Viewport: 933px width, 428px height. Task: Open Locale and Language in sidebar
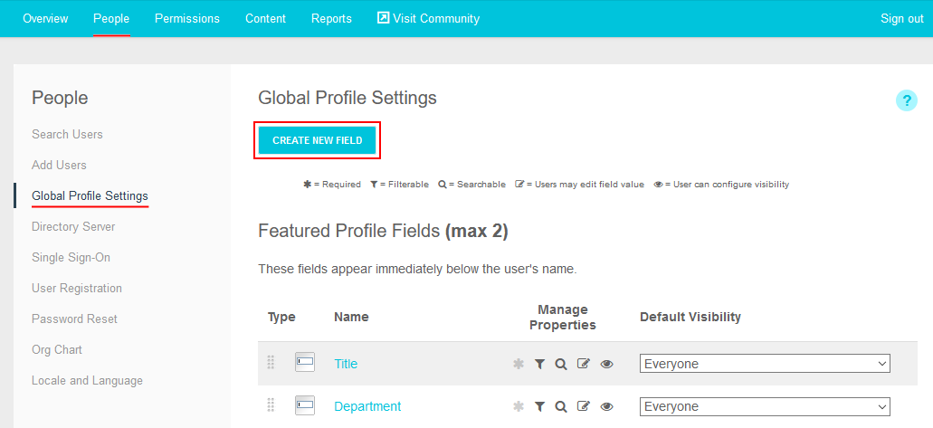87,381
